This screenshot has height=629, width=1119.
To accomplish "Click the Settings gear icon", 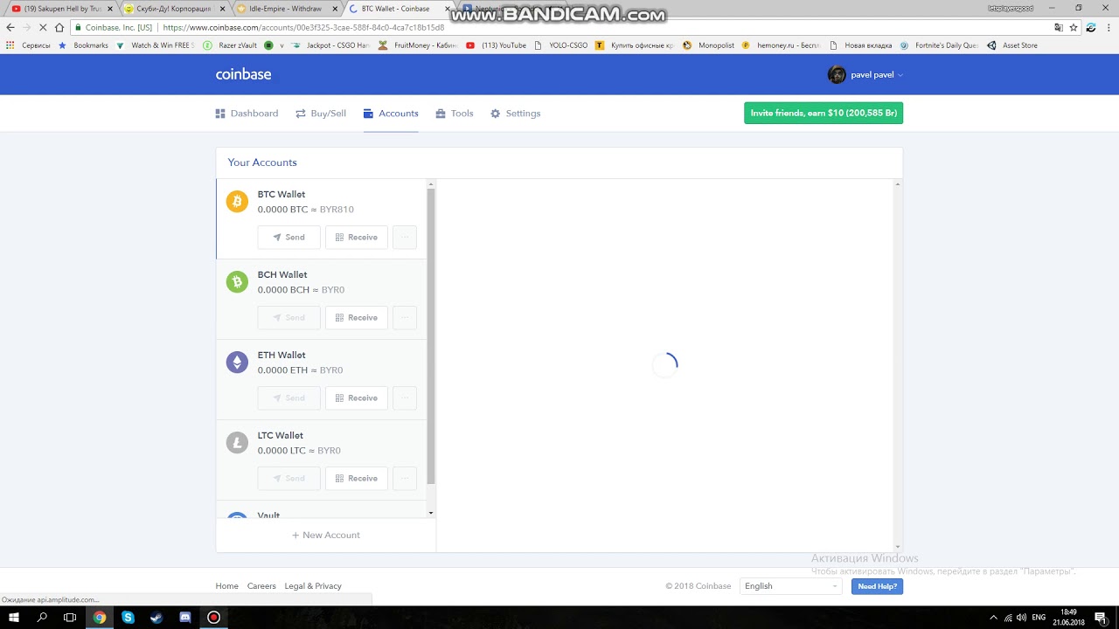I will (495, 114).
